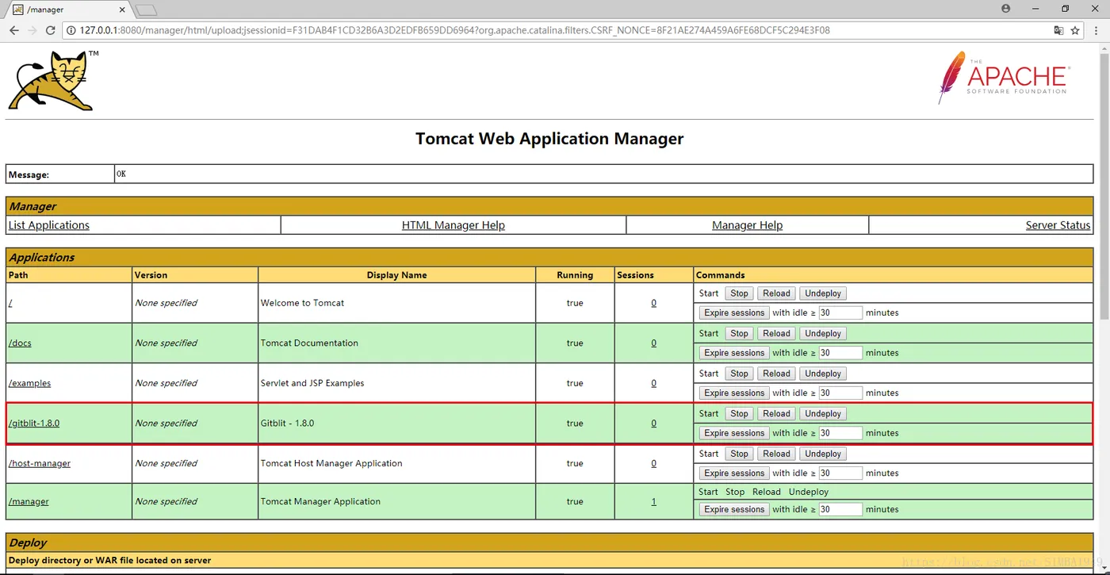Click the address bar URL
Image resolution: width=1110 pixels, height=575 pixels.
point(455,30)
